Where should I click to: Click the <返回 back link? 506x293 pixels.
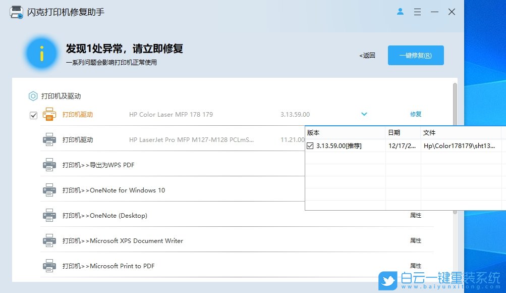(366, 55)
